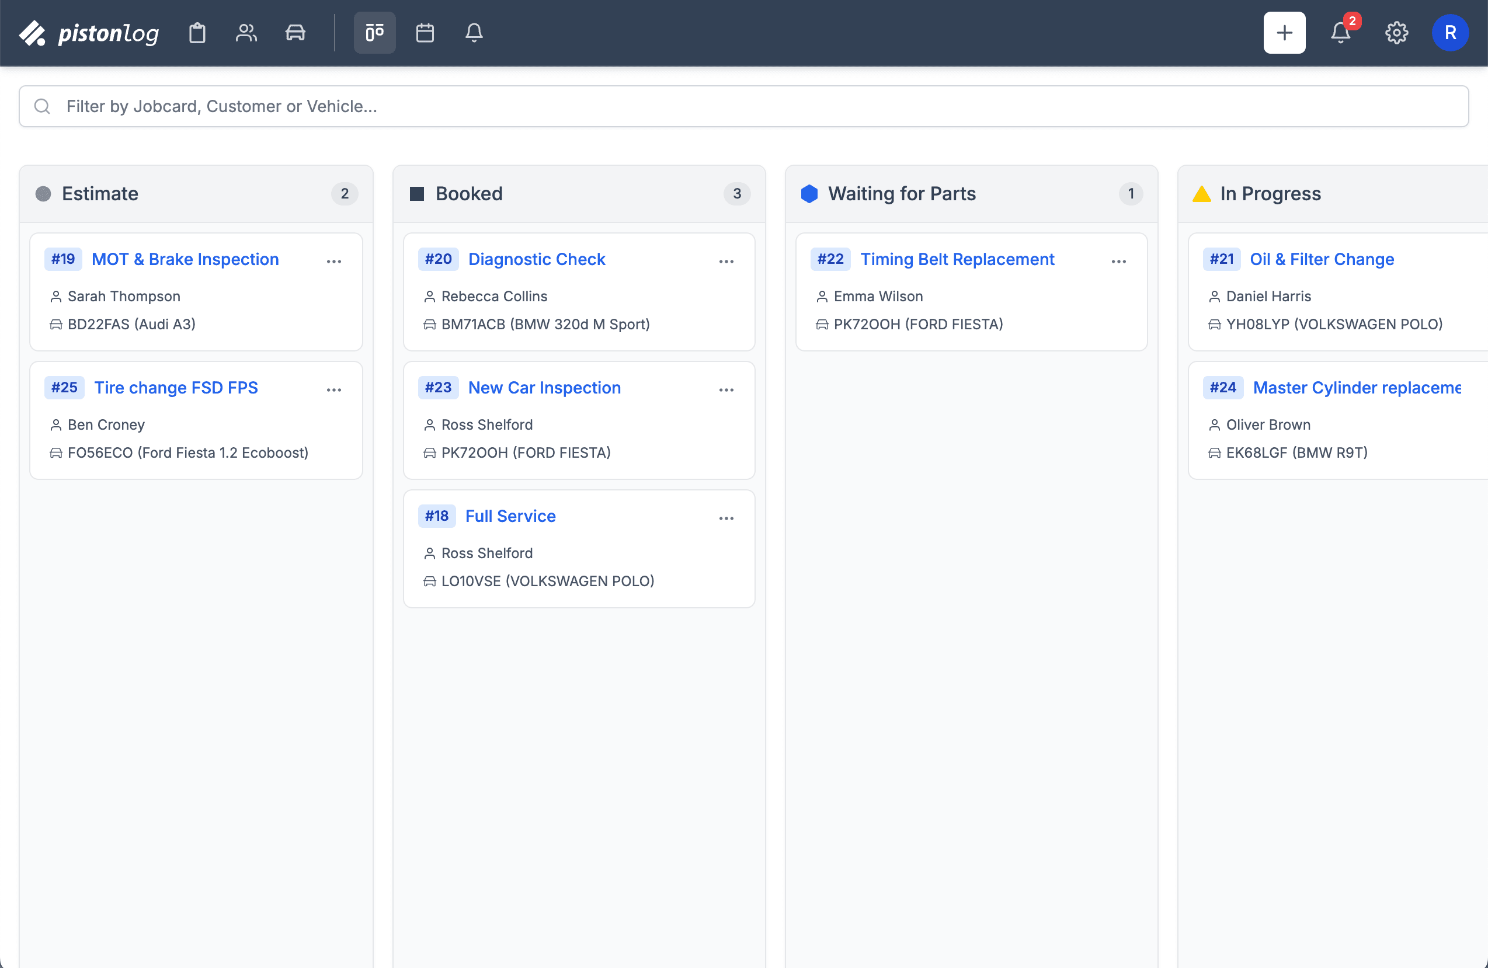Select the In Progress warning triangle marker

tap(1202, 194)
